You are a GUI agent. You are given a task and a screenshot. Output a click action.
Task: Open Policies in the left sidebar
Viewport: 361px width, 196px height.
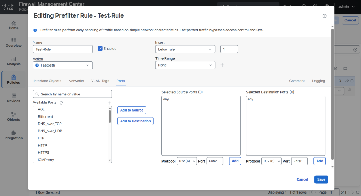(x=14, y=80)
